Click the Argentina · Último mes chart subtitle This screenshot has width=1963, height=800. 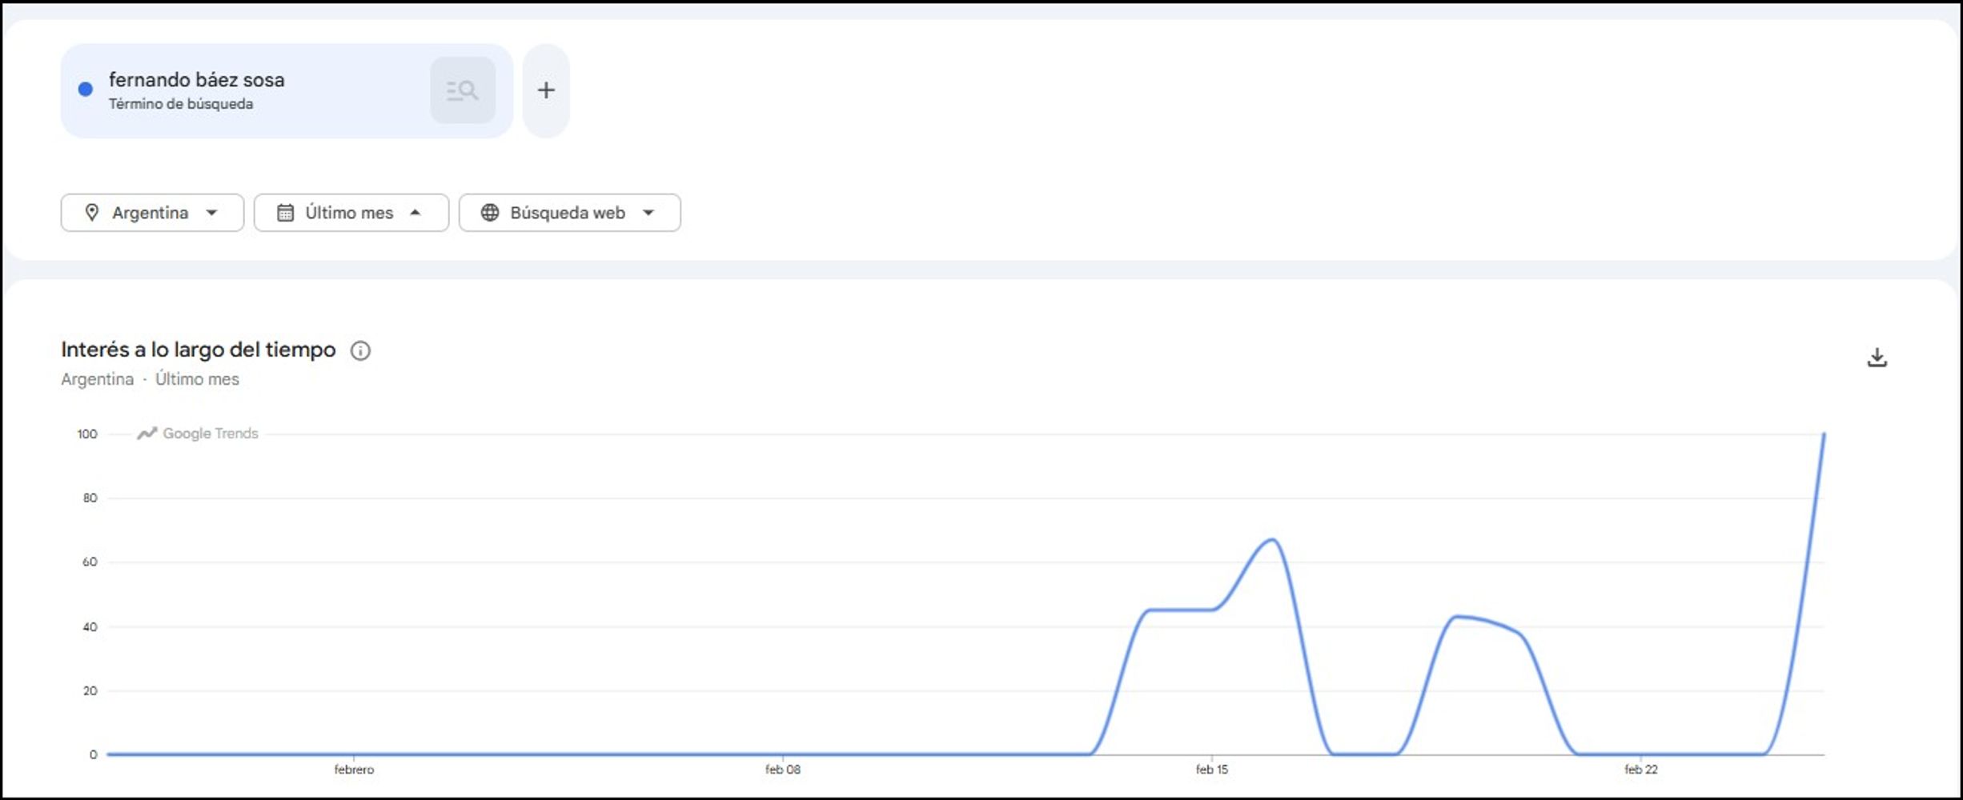(150, 379)
